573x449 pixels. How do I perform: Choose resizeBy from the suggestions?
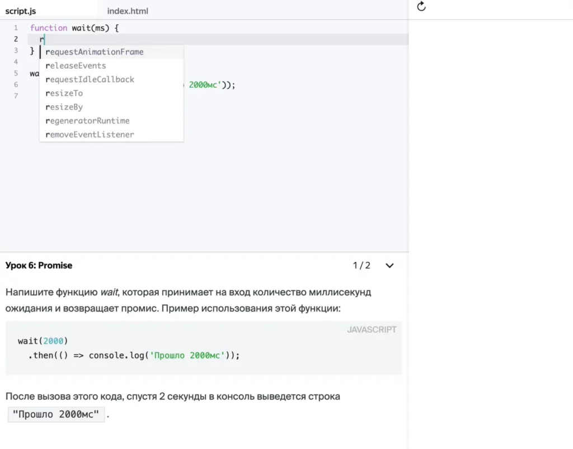[64, 107]
